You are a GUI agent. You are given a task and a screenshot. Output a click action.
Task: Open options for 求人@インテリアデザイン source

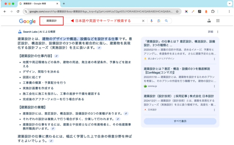[x=215, y=59]
